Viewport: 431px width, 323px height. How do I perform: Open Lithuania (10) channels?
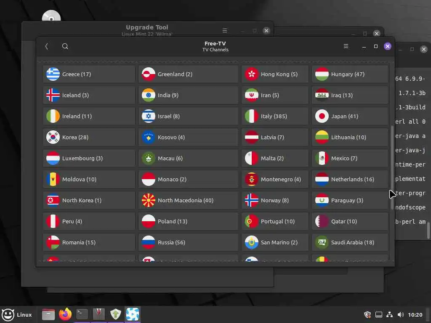point(350,138)
